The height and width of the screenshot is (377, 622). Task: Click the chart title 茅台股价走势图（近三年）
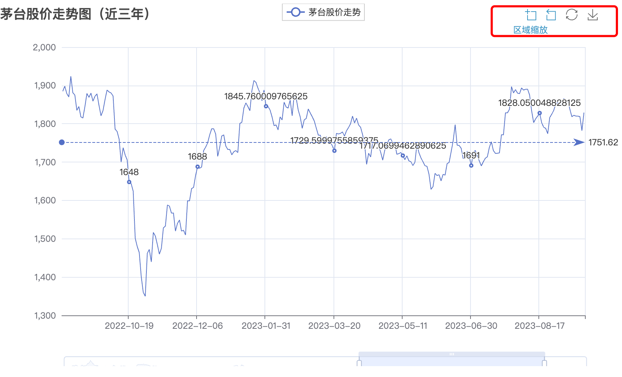(x=75, y=14)
